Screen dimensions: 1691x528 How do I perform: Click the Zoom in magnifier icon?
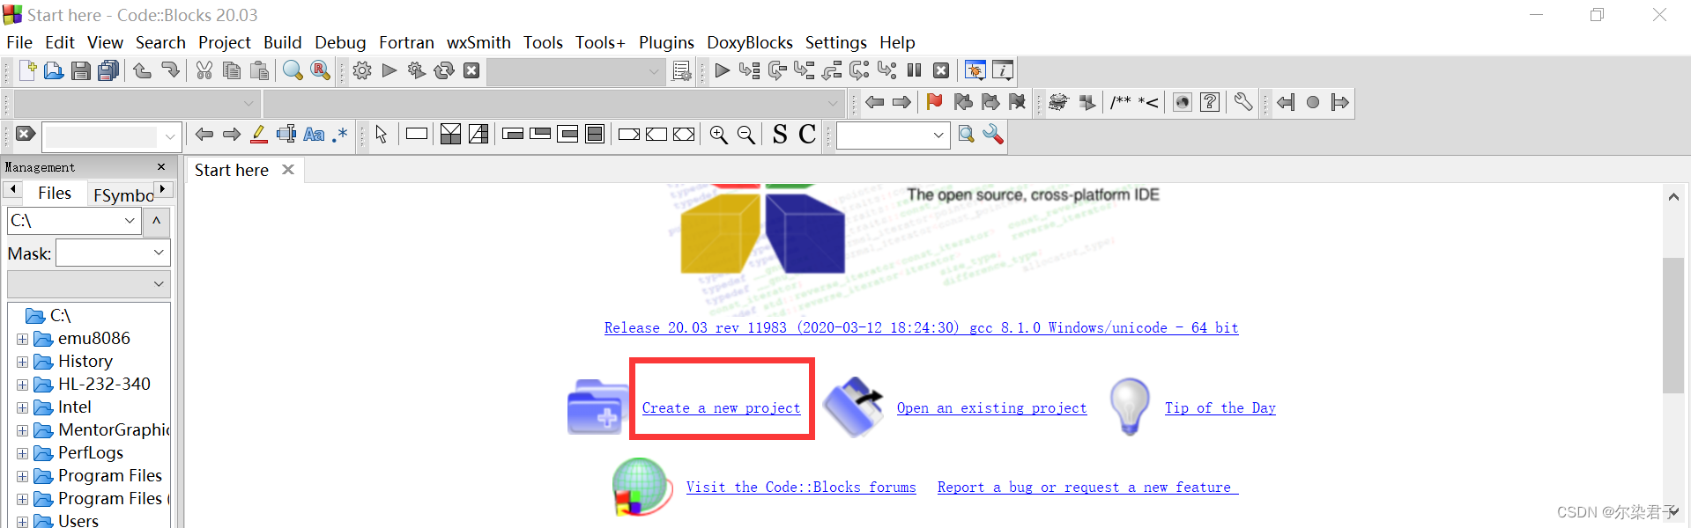(x=719, y=134)
